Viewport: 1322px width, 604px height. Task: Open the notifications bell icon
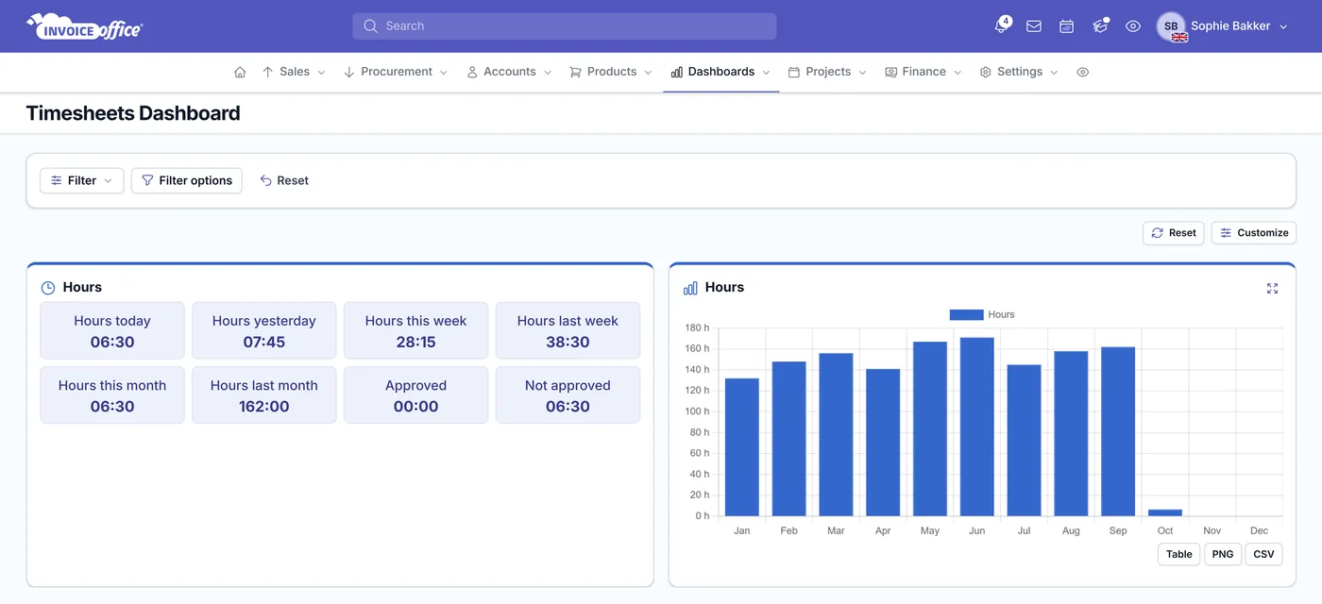[1001, 26]
